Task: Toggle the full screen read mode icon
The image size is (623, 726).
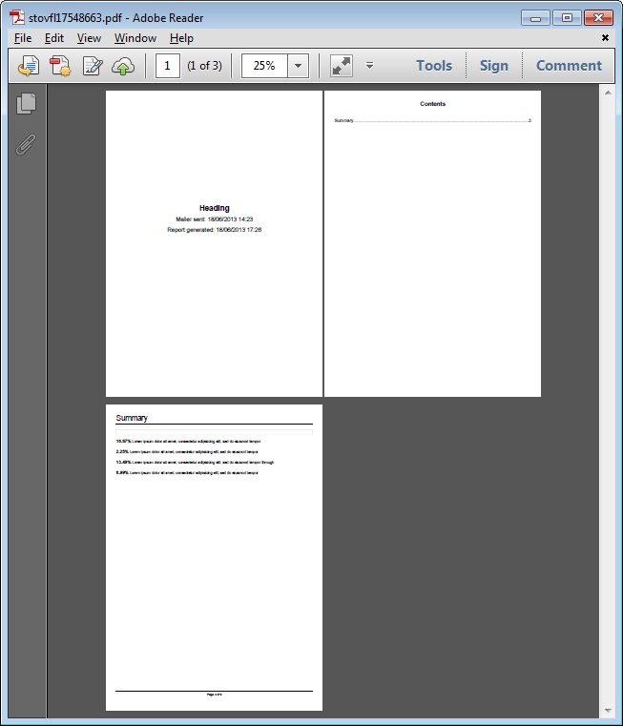Action: tap(342, 66)
